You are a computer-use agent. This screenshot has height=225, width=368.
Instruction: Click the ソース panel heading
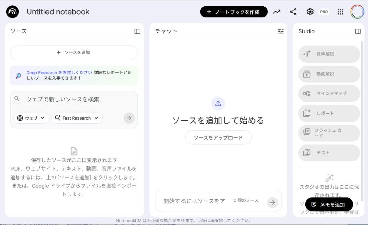point(19,31)
